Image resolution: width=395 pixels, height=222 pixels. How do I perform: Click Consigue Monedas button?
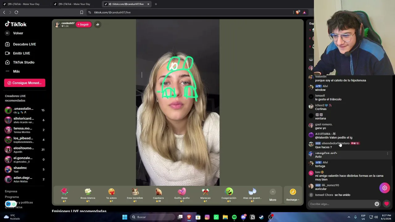(x=25, y=83)
